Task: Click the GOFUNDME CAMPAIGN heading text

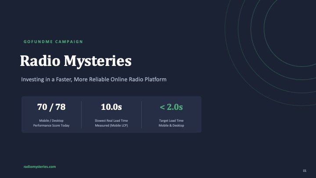Action: click(x=53, y=42)
